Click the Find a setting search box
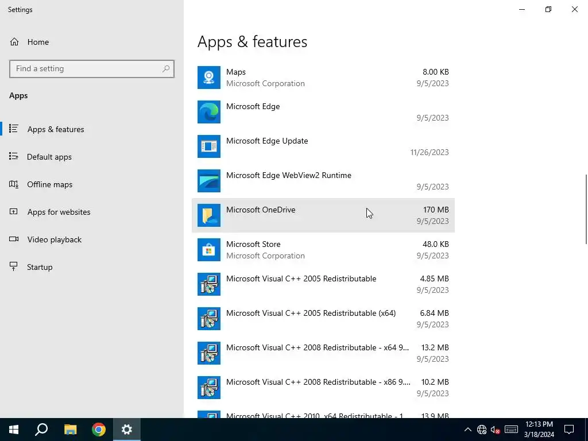 click(92, 69)
